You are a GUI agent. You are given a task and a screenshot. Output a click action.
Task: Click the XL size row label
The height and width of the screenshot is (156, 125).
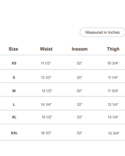tap(14, 117)
